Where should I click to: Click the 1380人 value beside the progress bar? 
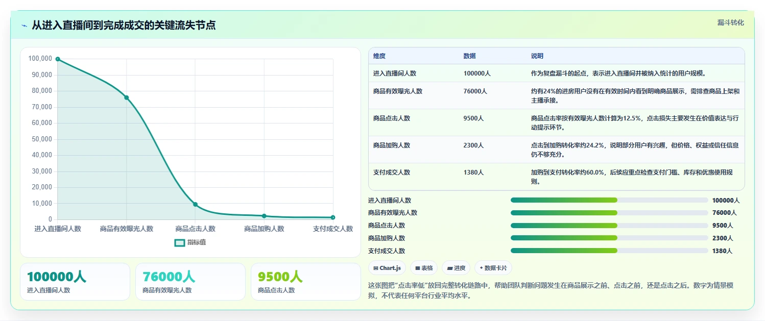722,251
